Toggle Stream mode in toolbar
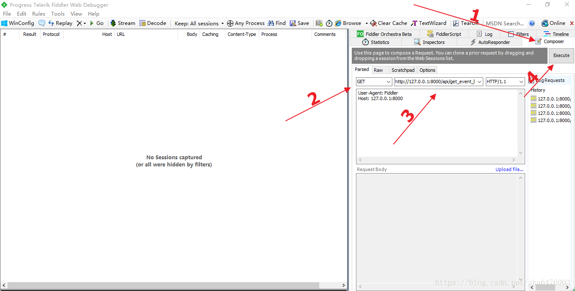This screenshot has width=575, height=291. tap(123, 23)
